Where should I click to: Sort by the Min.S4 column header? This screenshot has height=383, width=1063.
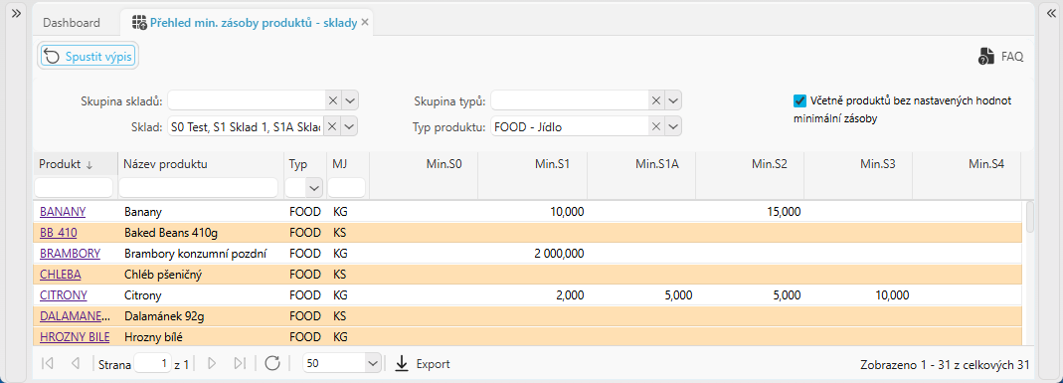[x=967, y=164]
